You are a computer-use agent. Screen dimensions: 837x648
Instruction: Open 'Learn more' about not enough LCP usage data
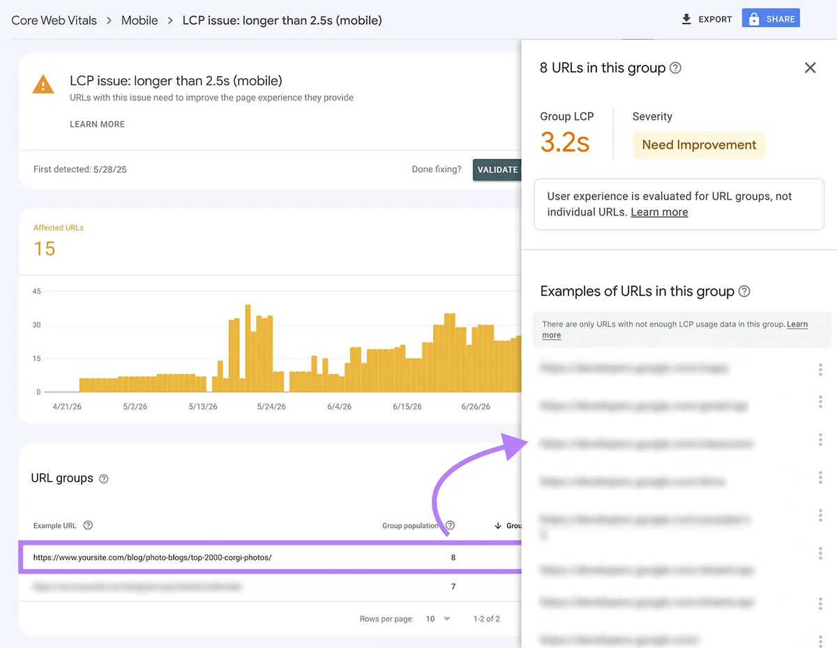[797, 324]
